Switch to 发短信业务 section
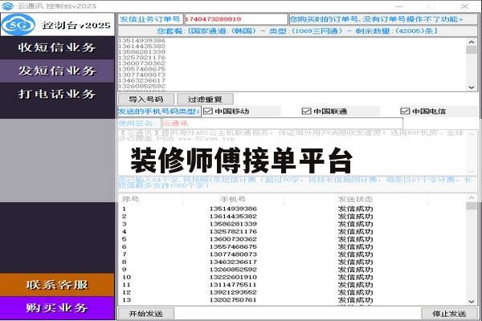Screen dimensions: 482x321 click(x=57, y=71)
